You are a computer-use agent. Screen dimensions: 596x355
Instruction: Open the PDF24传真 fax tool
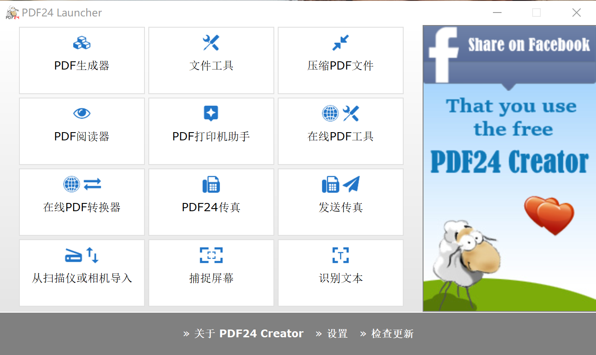[211, 202]
